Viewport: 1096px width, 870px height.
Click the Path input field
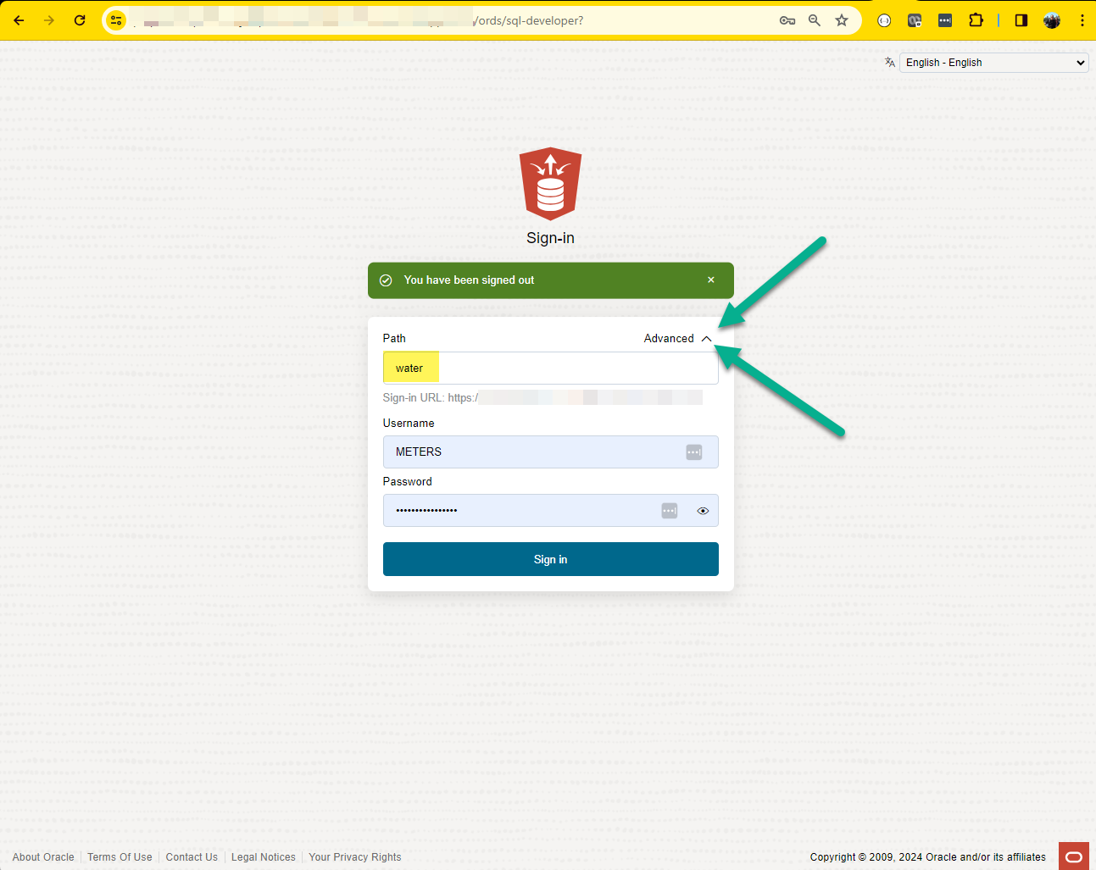tap(550, 368)
